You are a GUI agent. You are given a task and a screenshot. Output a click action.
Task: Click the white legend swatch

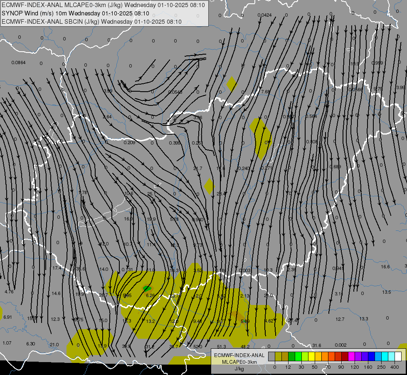398,356
